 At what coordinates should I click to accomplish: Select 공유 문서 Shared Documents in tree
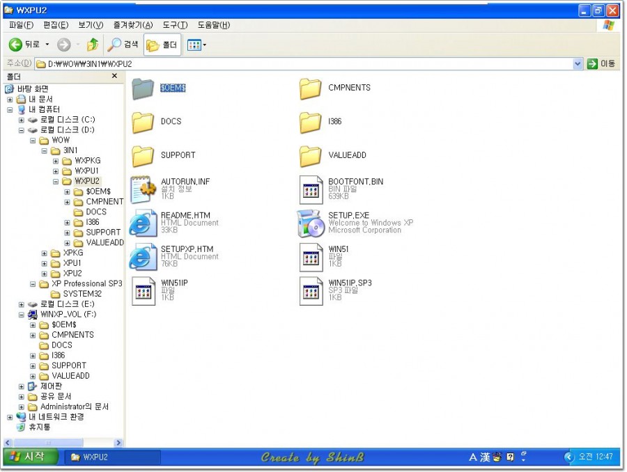[x=56, y=397]
